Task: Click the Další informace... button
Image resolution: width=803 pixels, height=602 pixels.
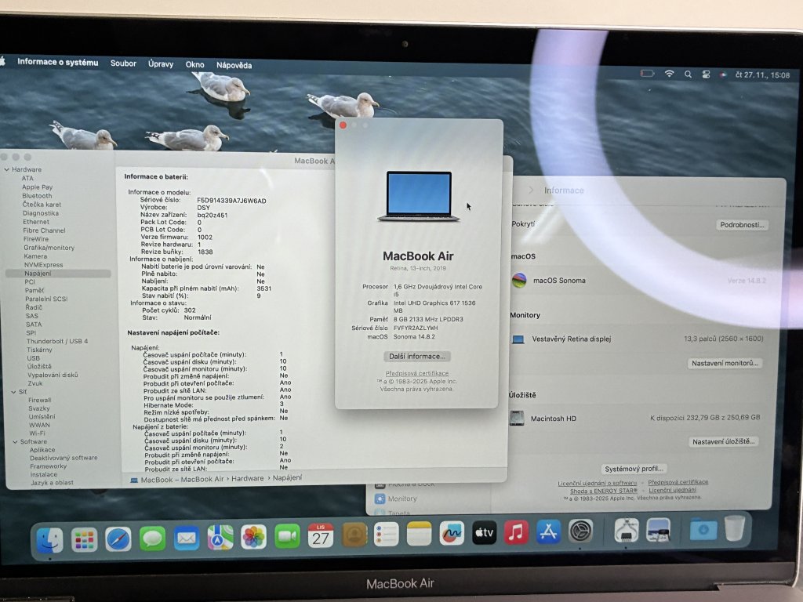Action: click(417, 356)
